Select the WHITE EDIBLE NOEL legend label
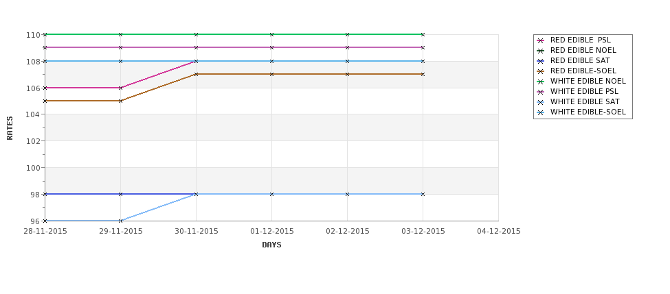 pos(588,81)
